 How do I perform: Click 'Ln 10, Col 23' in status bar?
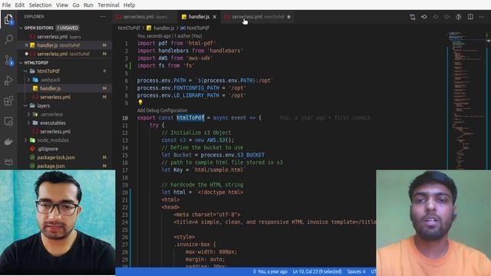(317, 271)
